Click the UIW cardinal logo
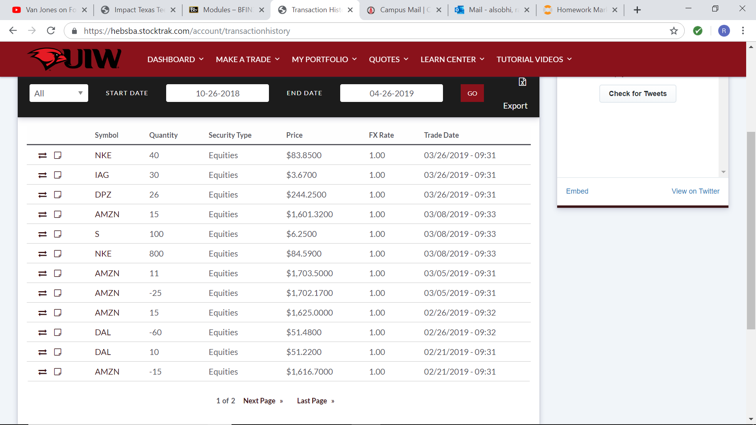The image size is (756, 425). pyautogui.click(x=74, y=59)
